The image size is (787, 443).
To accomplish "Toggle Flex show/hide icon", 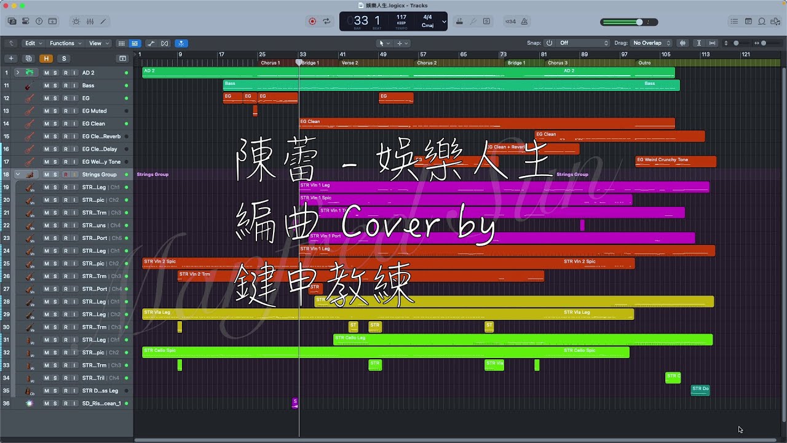I will click(165, 43).
